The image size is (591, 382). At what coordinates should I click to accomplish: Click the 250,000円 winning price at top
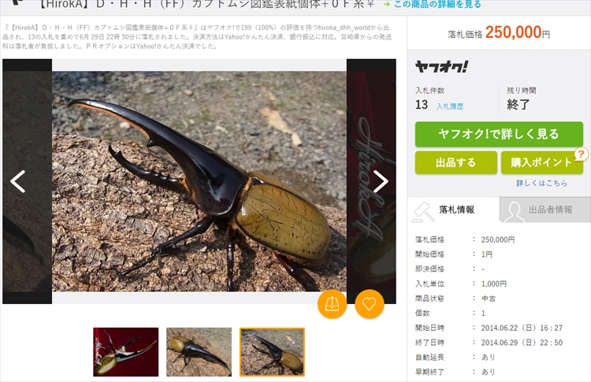tap(518, 32)
